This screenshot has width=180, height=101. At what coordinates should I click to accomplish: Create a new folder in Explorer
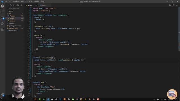14,5
